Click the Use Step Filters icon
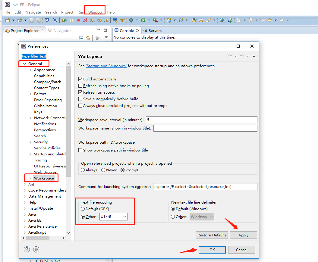 [122, 20]
